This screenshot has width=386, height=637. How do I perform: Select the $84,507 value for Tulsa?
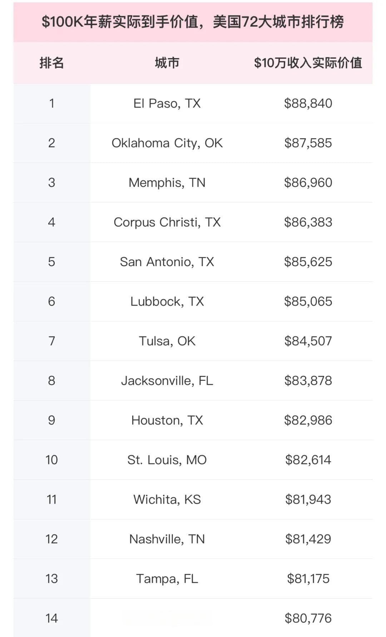pos(308,341)
